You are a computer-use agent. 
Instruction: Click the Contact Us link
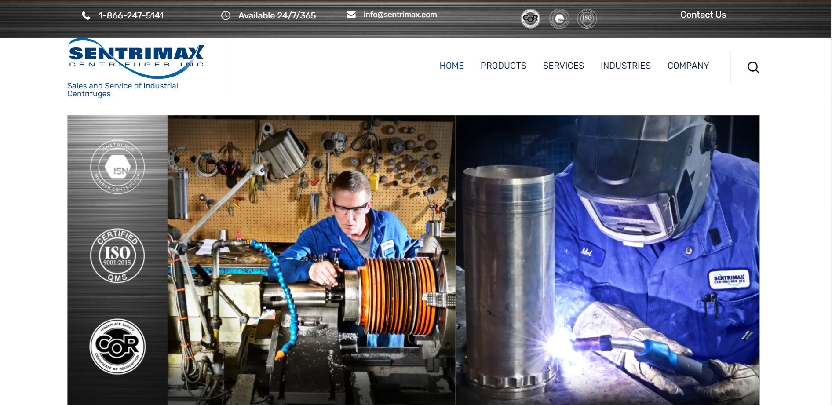tap(703, 15)
